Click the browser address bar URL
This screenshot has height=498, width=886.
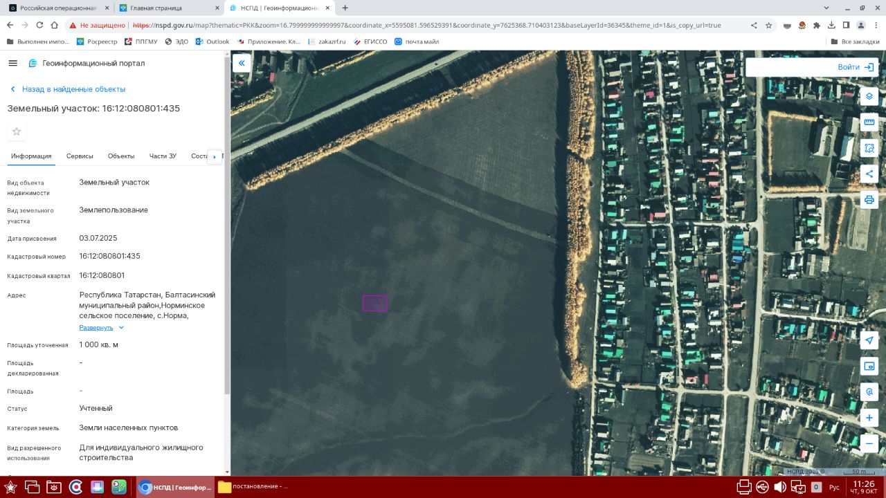(x=426, y=25)
